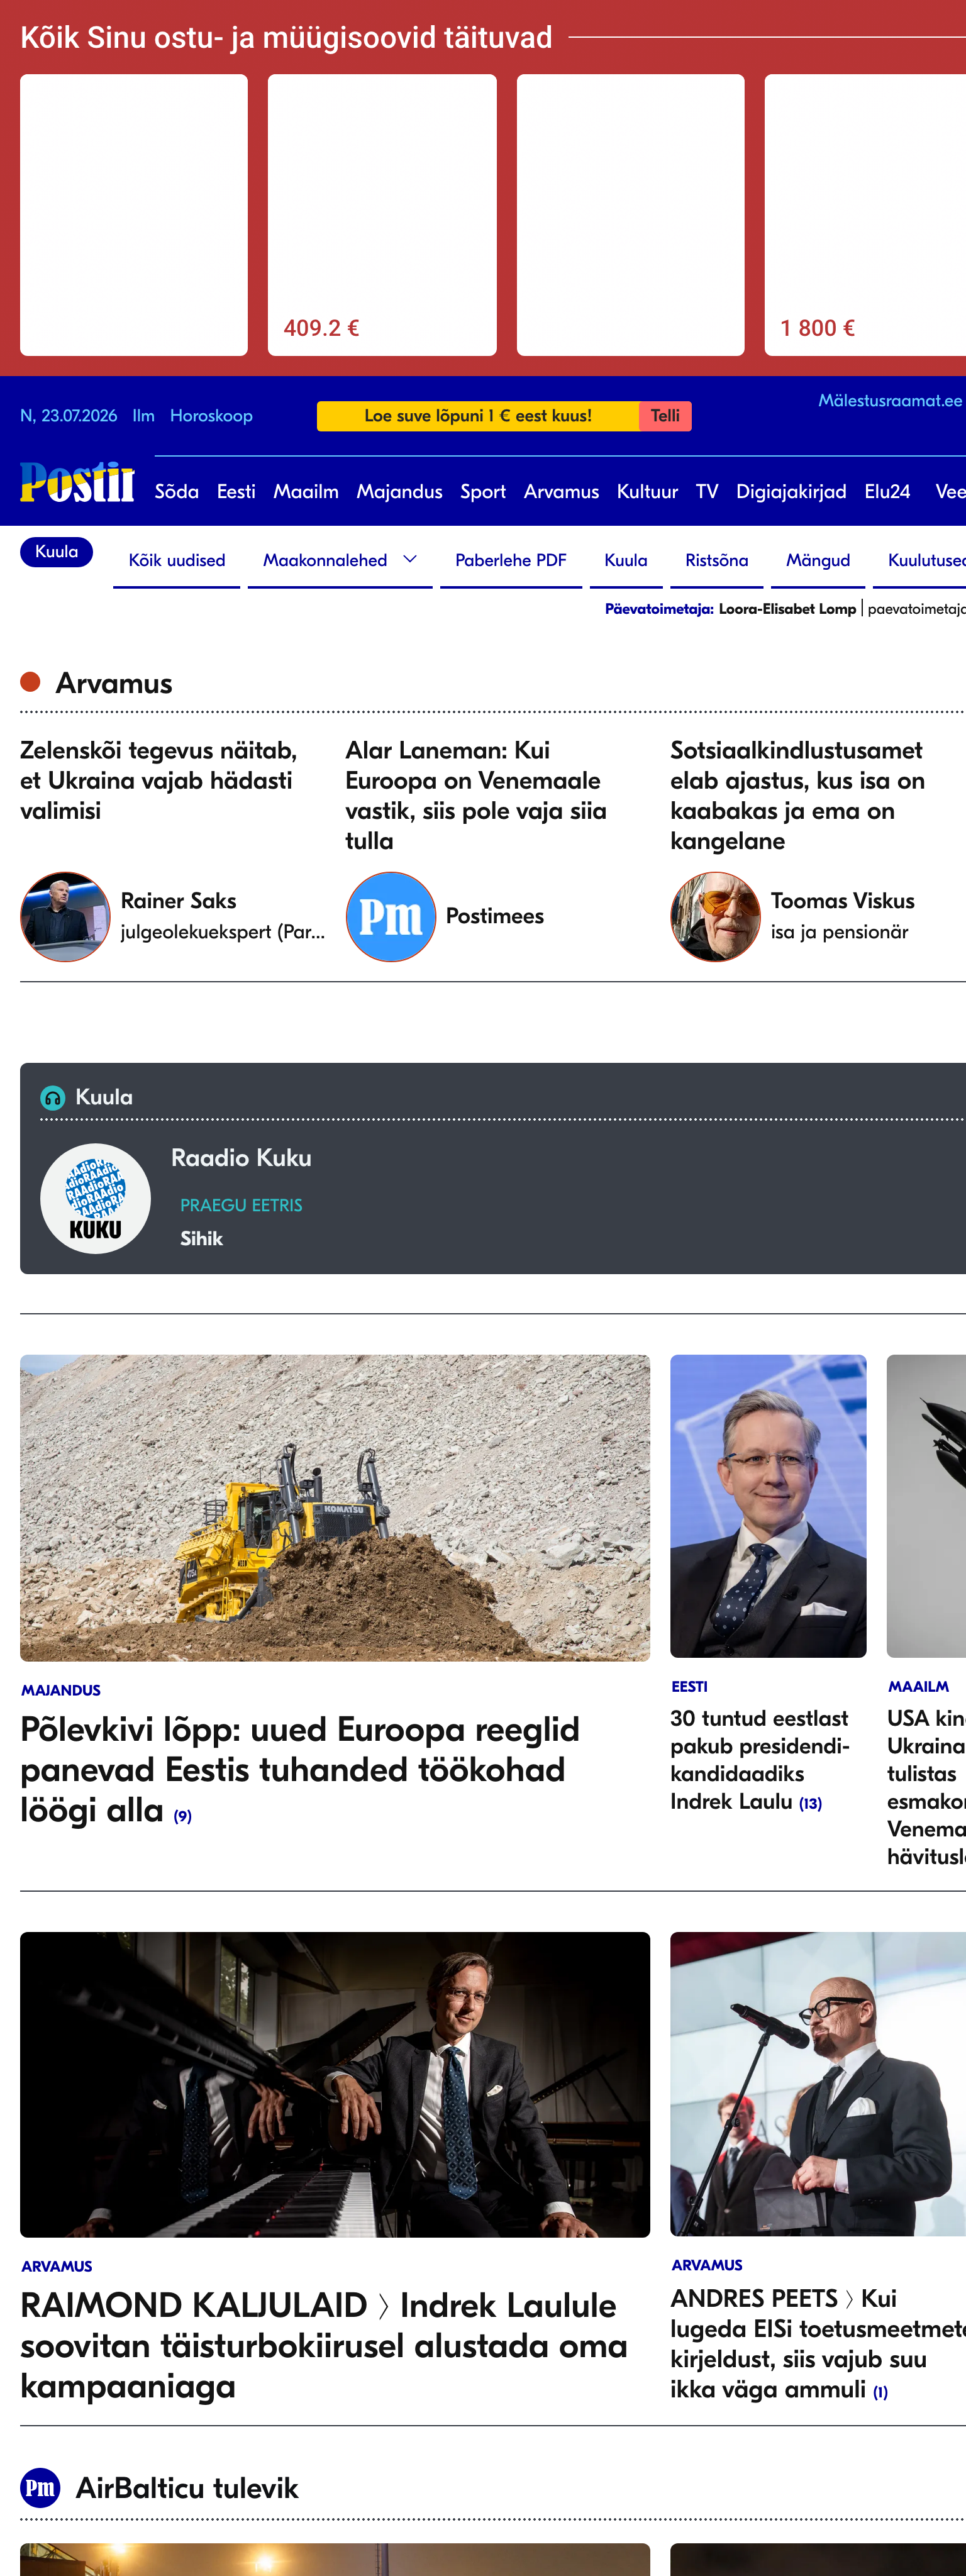
Task: Open comments (1) on Andres Peets article
Action: 880,2392
